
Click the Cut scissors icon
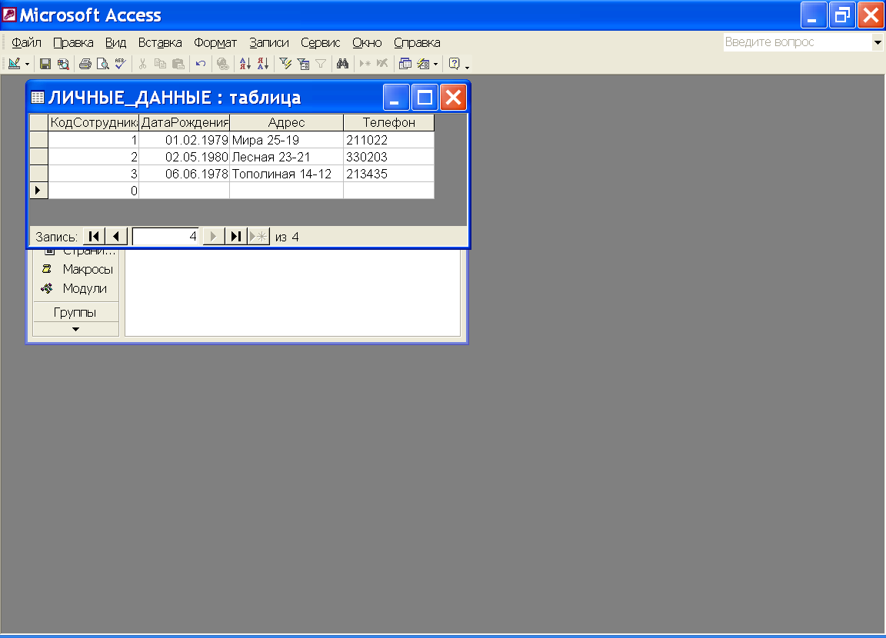(143, 64)
